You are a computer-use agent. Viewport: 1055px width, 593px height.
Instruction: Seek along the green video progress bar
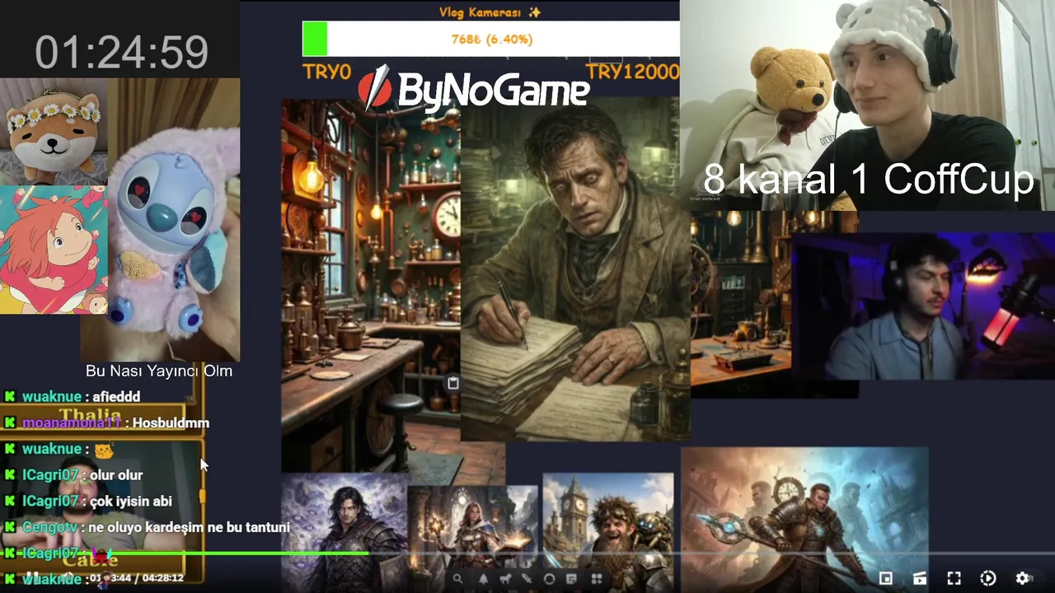[527, 553]
